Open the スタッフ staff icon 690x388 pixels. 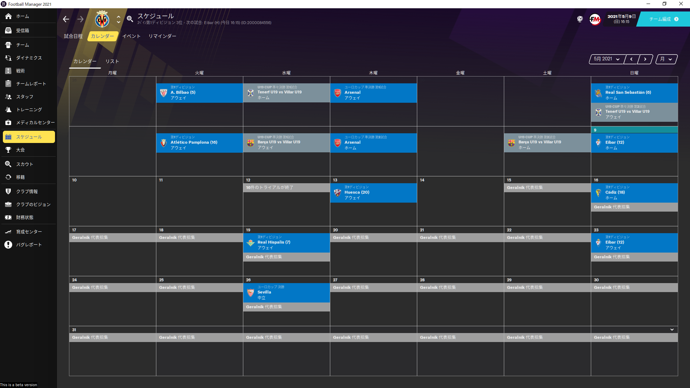pos(8,97)
